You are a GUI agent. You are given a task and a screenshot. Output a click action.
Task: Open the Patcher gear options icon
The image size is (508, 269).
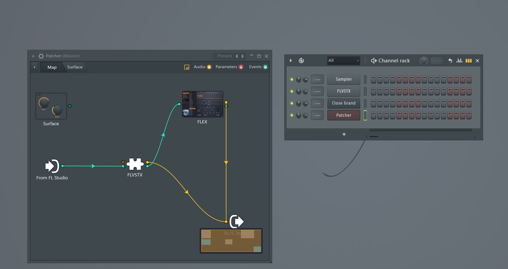pos(41,56)
